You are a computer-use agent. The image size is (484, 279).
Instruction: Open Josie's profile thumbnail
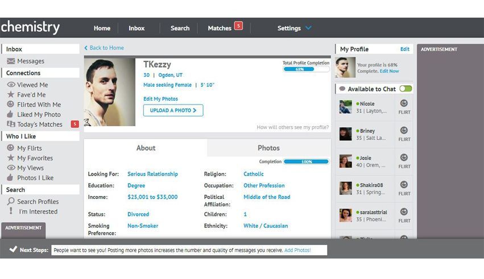345,161
